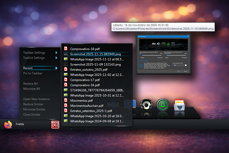
Task: Click the Firefox icon in the taskbar
Action: click(8, 124)
